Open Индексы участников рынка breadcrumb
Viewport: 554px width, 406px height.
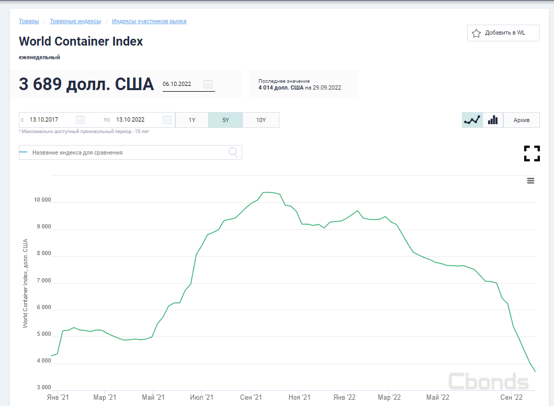click(x=149, y=21)
